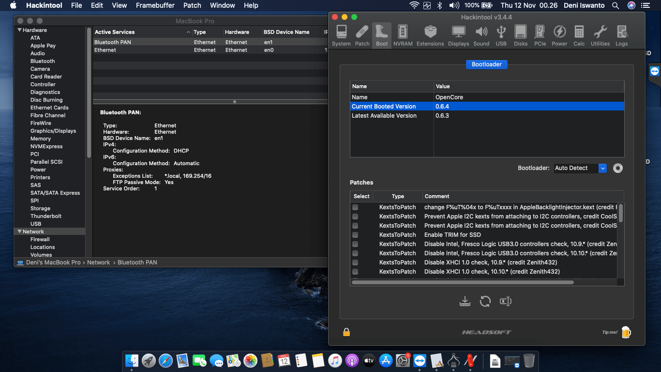Open the Utilities wrench icon
This screenshot has height=372, width=661.
coord(600,35)
